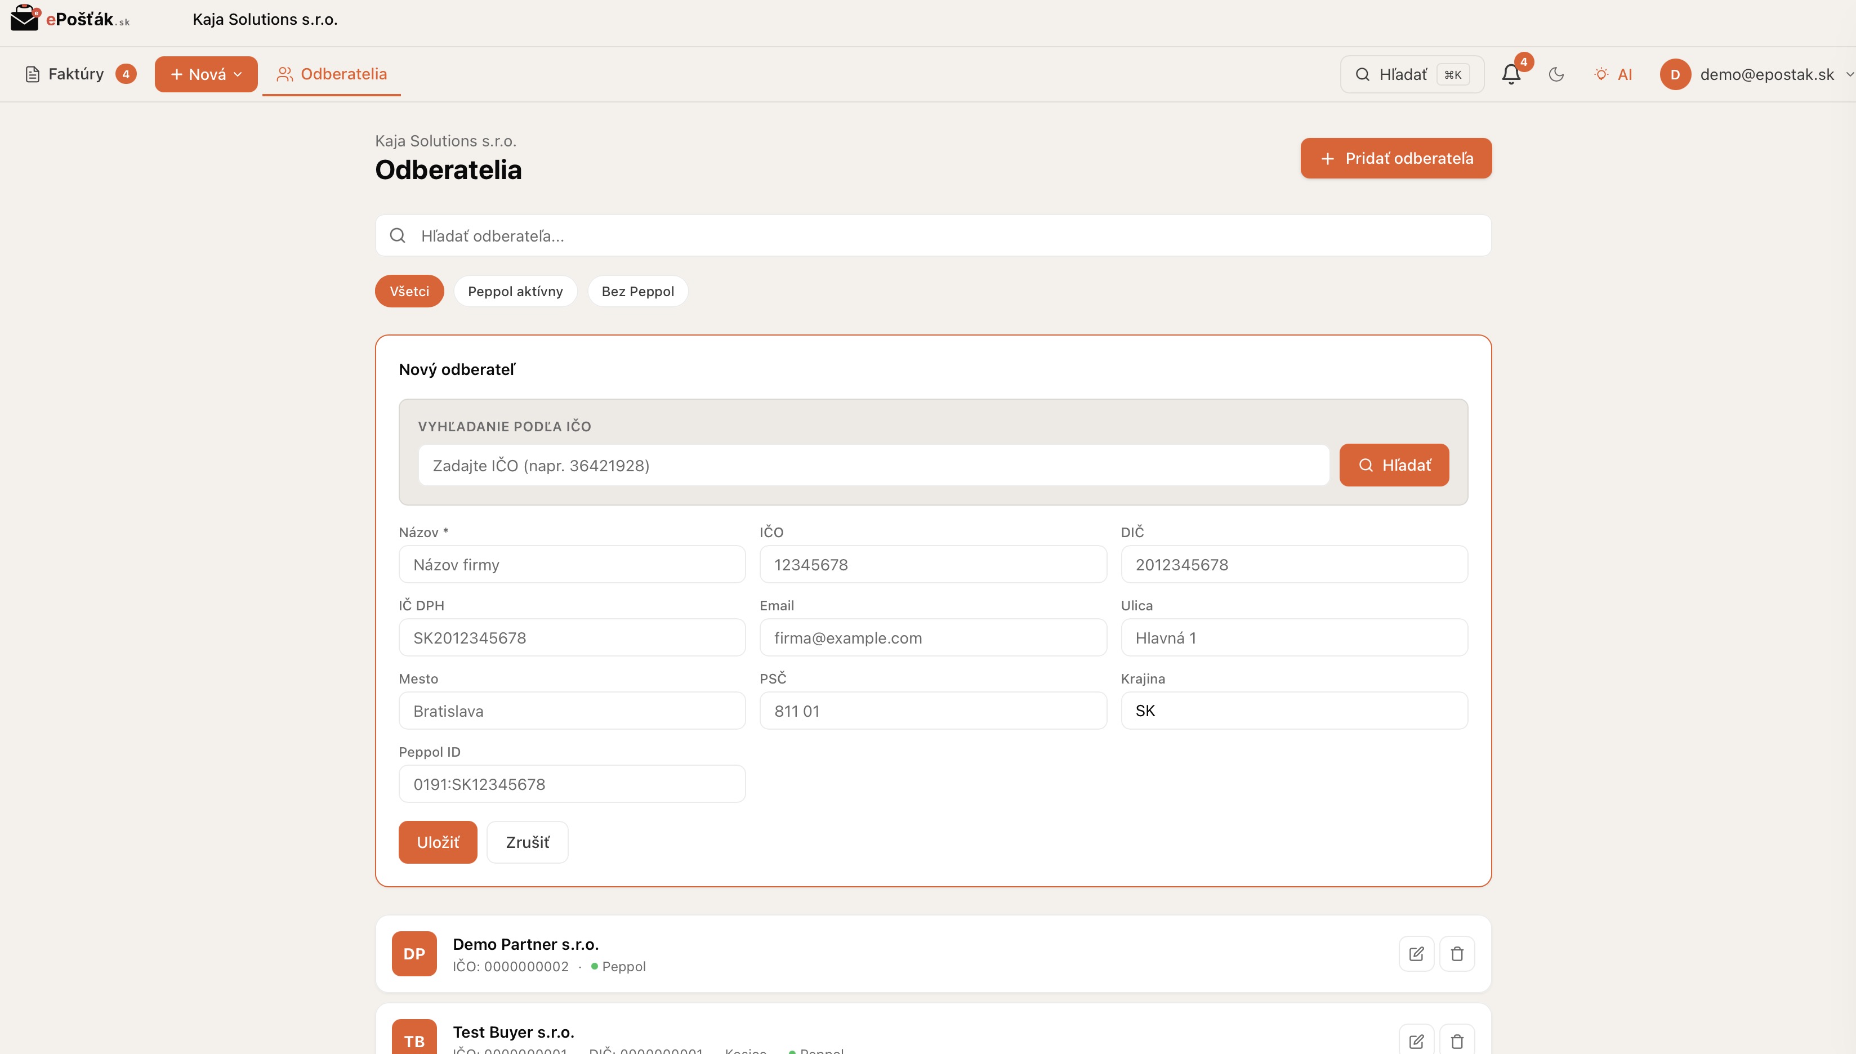Delete Demo Partner s.r.o. entry
This screenshot has width=1856, height=1054.
pyautogui.click(x=1456, y=953)
